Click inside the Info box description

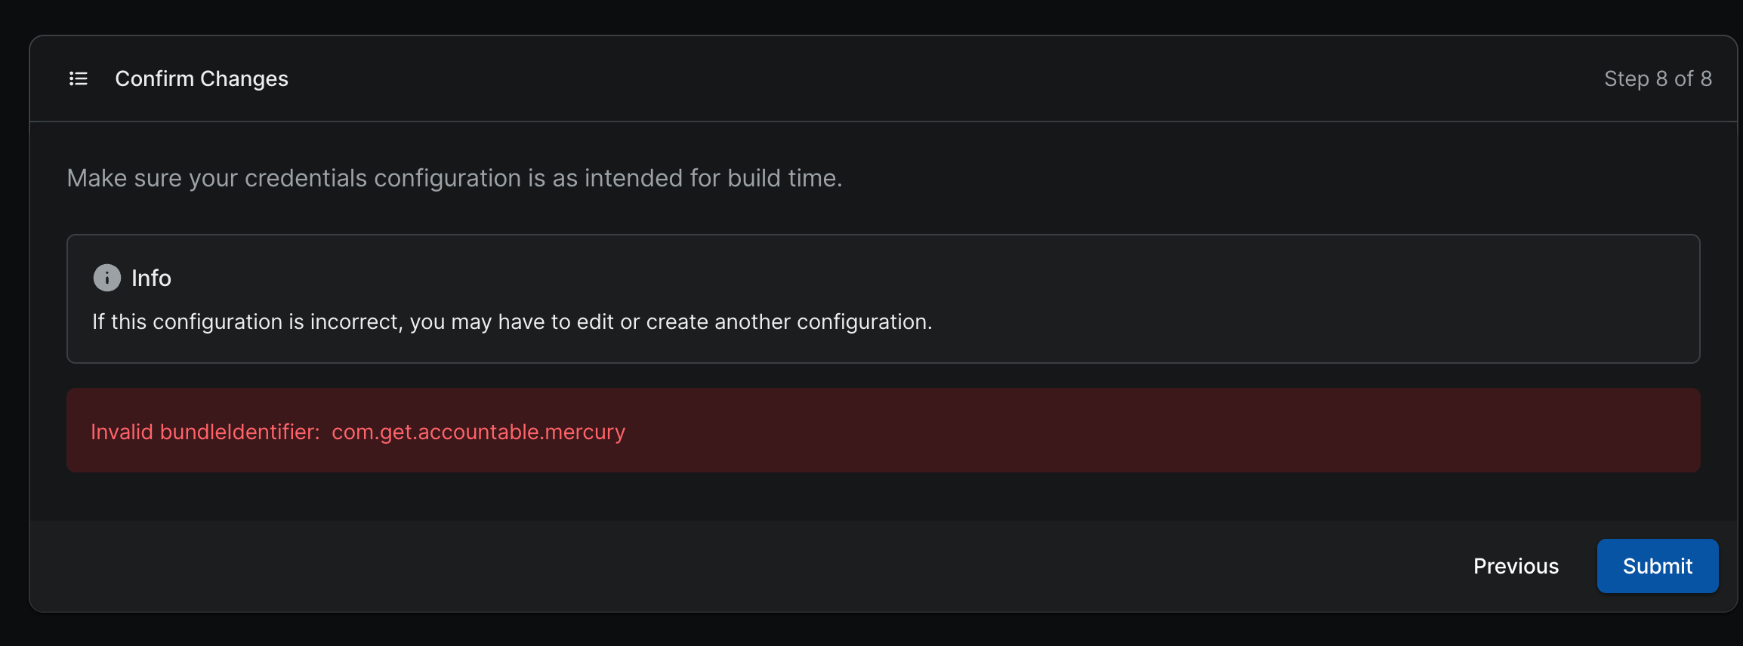tap(512, 321)
